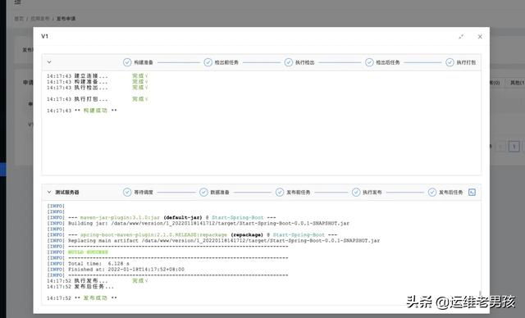Click the 执行打包 step check icon
Viewport: 525px width, 318px height.
pyautogui.click(x=450, y=62)
